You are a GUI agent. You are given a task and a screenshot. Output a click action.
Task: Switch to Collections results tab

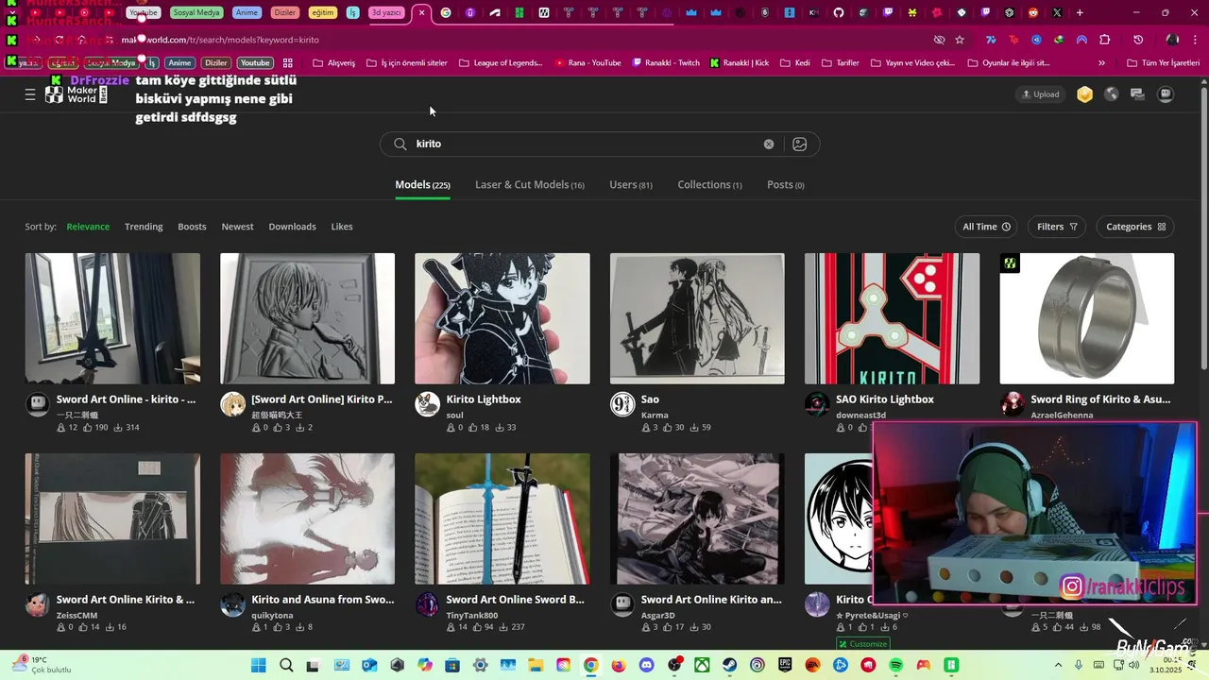[x=709, y=185]
